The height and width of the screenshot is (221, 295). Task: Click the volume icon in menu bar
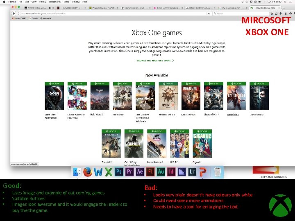point(260,2)
